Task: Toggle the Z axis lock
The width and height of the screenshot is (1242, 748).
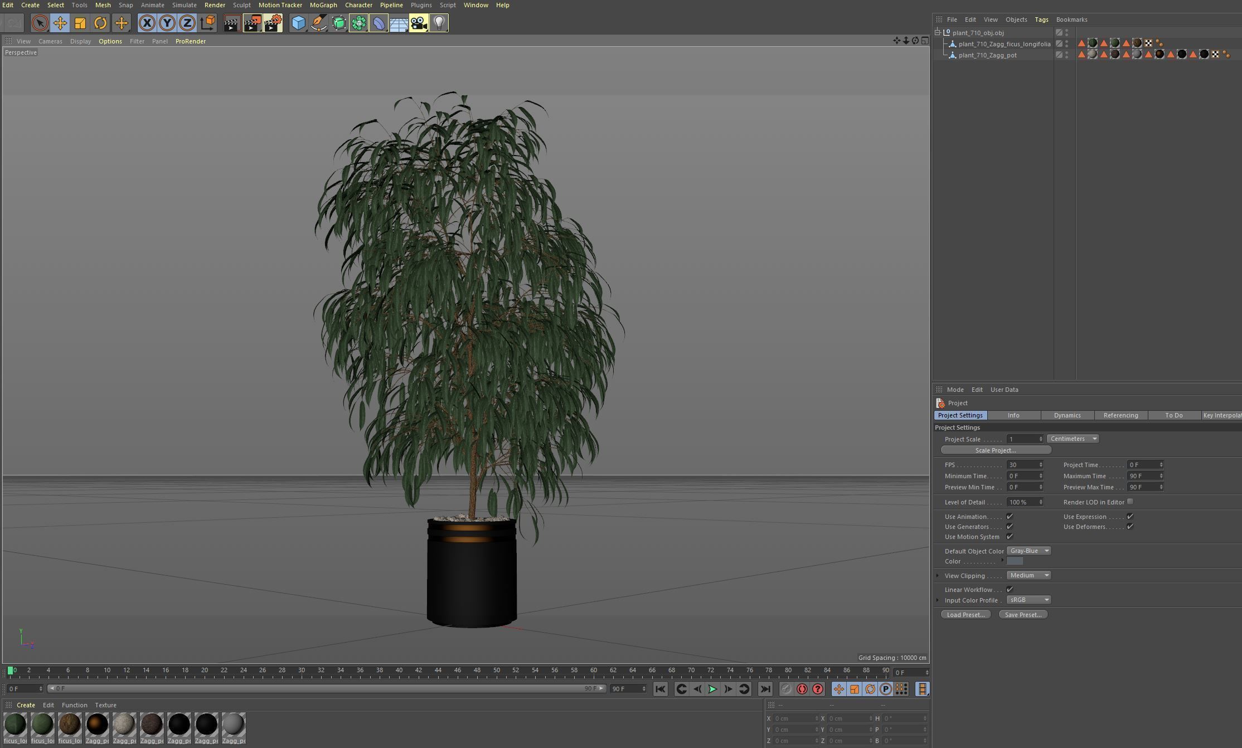Action: click(187, 23)
